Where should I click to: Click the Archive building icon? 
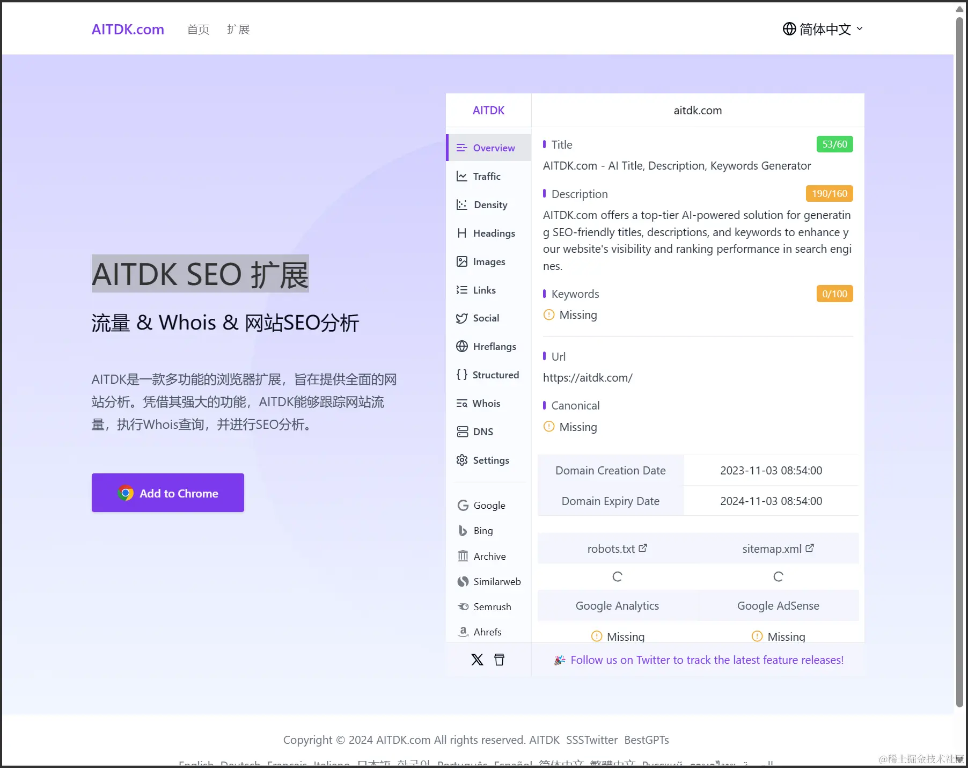[463, 556]
